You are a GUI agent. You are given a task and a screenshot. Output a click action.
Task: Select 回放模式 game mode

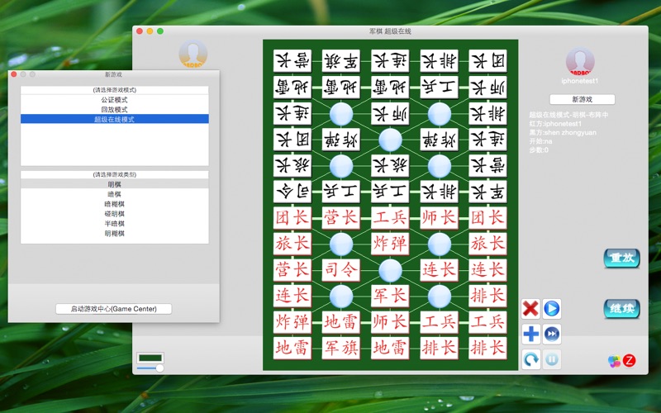point(114,110)
